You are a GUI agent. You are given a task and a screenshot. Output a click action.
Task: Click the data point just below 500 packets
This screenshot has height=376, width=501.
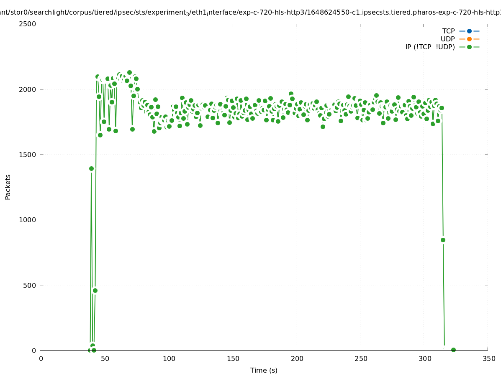pos(95,290)
